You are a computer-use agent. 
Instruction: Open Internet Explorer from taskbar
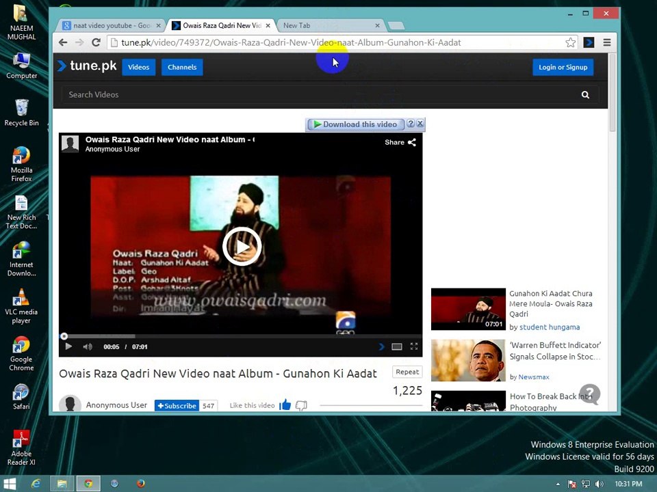click(x=36, y=484)
